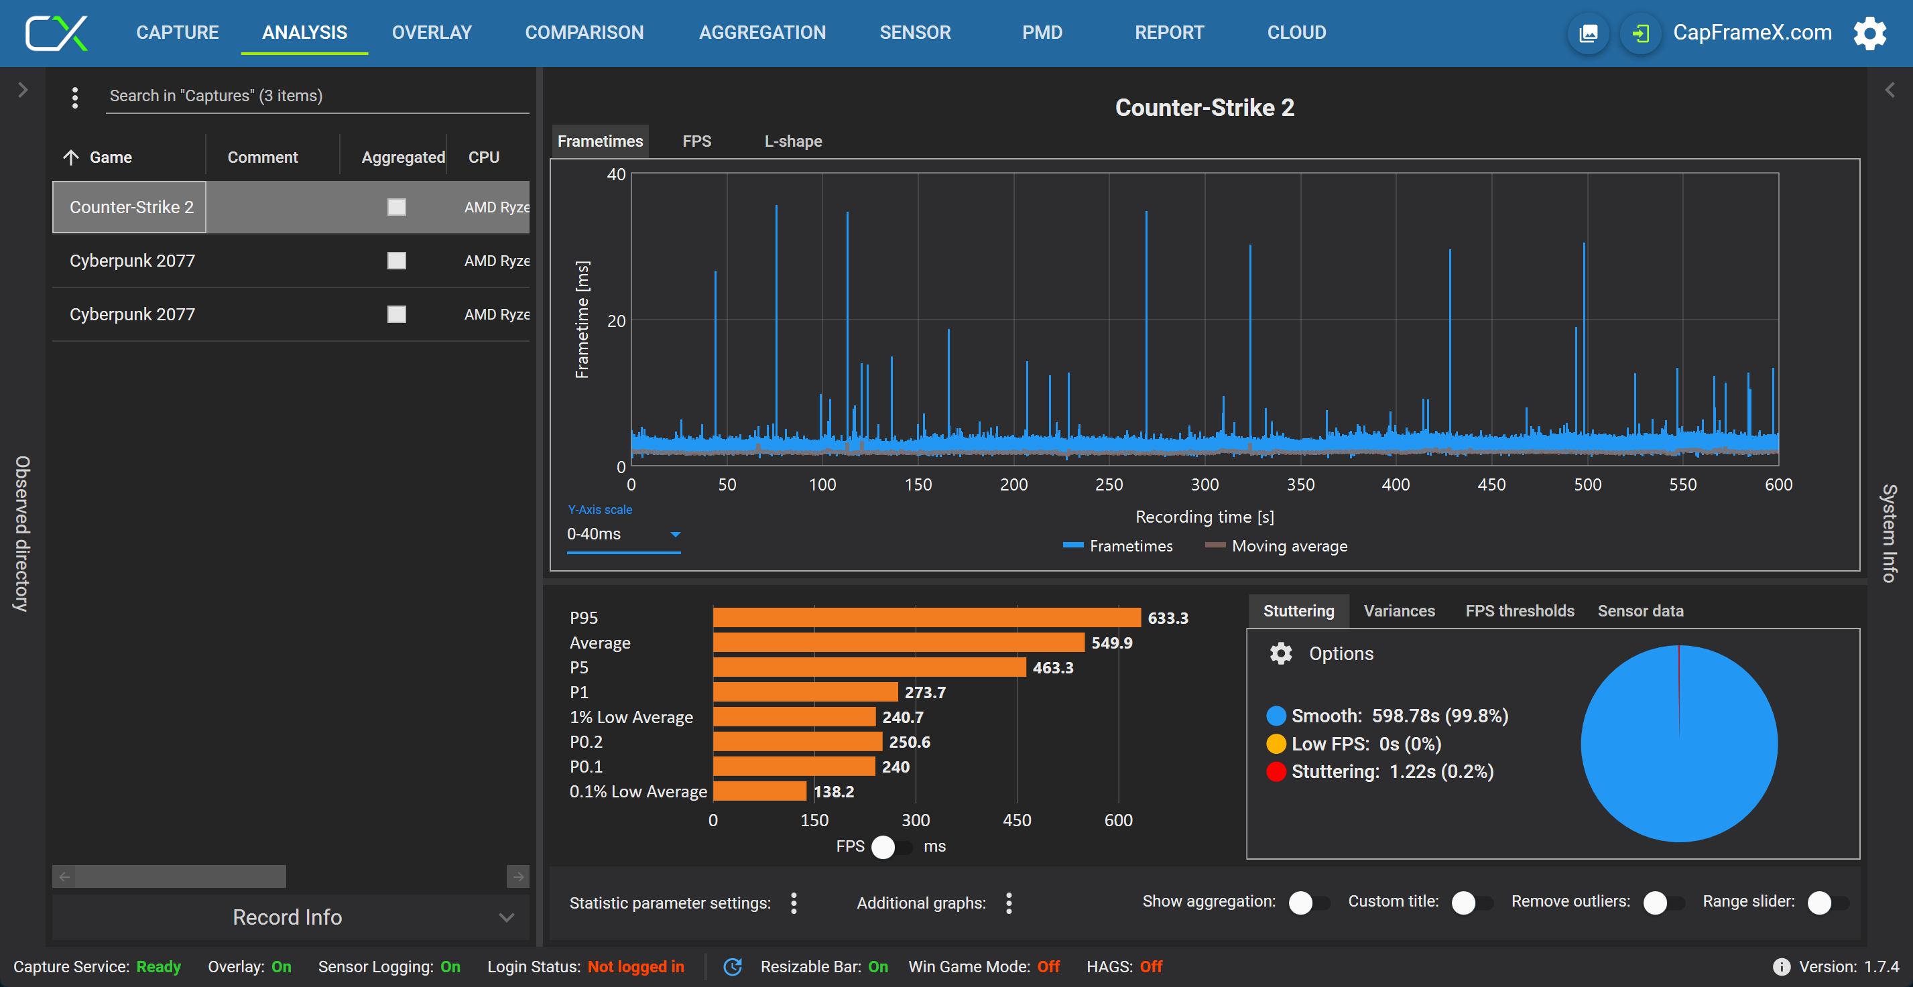This screenshot has height=987, width=1913.
Task: Open the FPS thresholds tab
Action: point(1520,610)
